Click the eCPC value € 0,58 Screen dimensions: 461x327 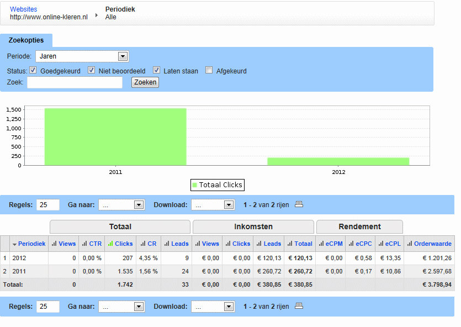click(x=363, y=258)
